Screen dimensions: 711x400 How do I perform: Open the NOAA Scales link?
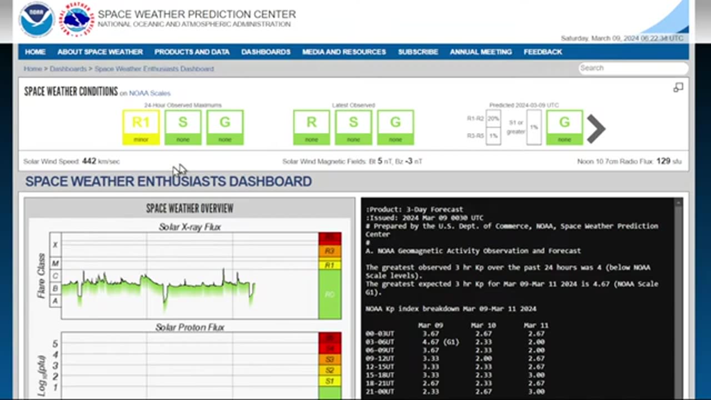[x=150, y=93]
